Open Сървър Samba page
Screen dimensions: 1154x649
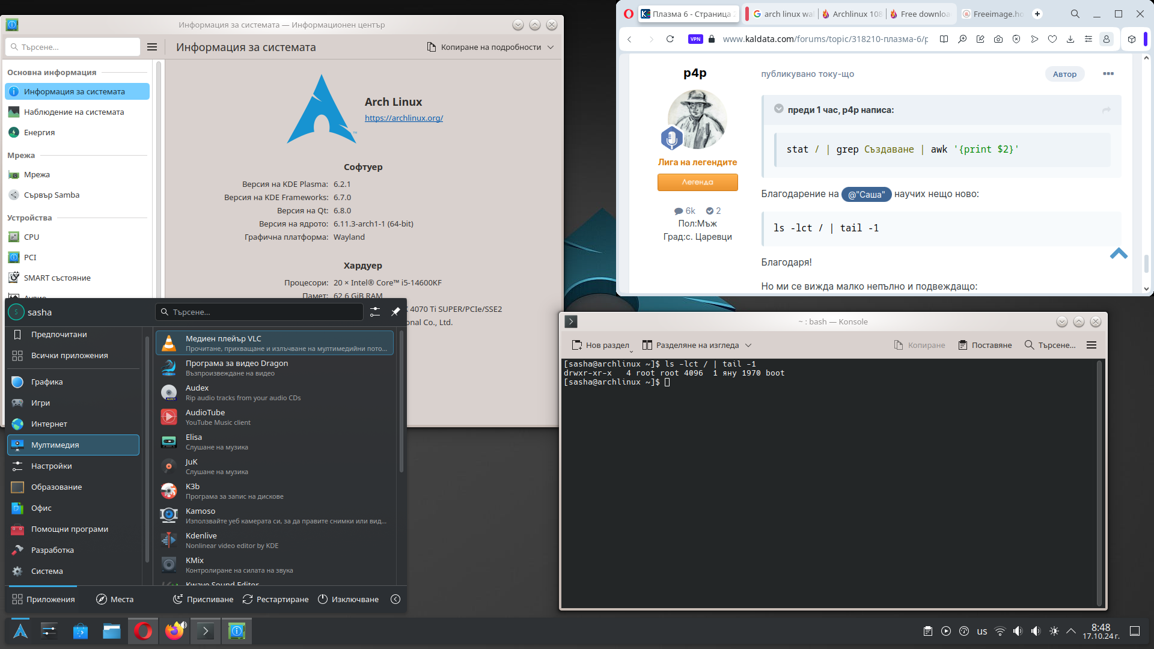(77, 195)
